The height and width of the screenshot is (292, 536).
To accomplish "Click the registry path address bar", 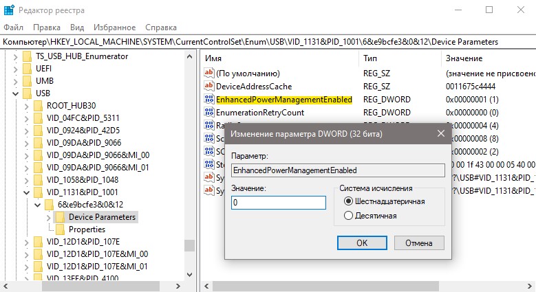I will tap(268, 42).
